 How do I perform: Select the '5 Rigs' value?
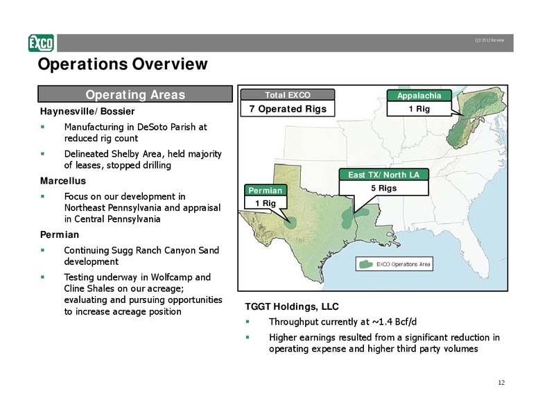(x=383, y=188)
